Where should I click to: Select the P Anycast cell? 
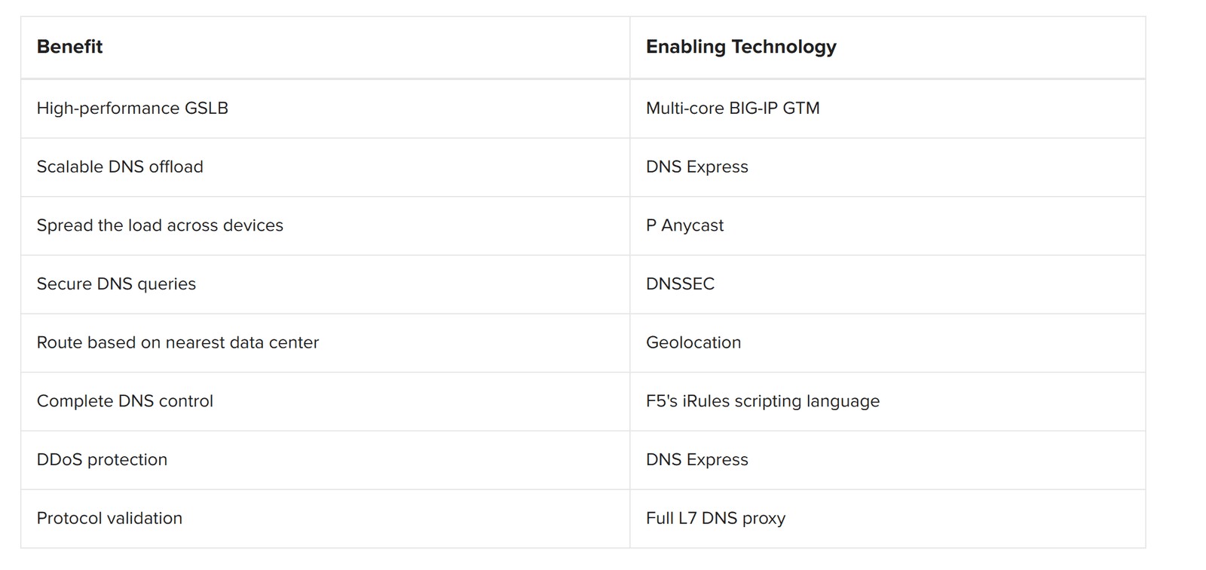(x=684, y=225)
